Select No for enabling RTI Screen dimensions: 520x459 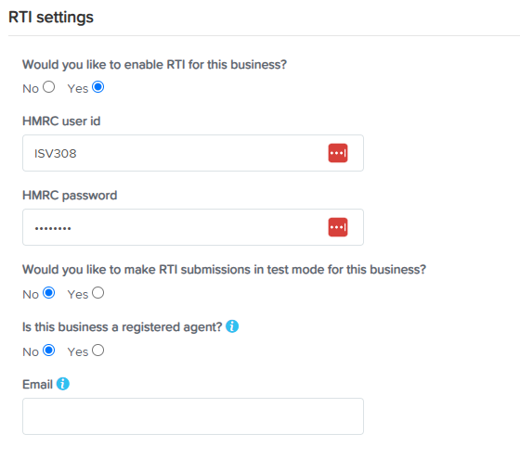tap(48, 87)
